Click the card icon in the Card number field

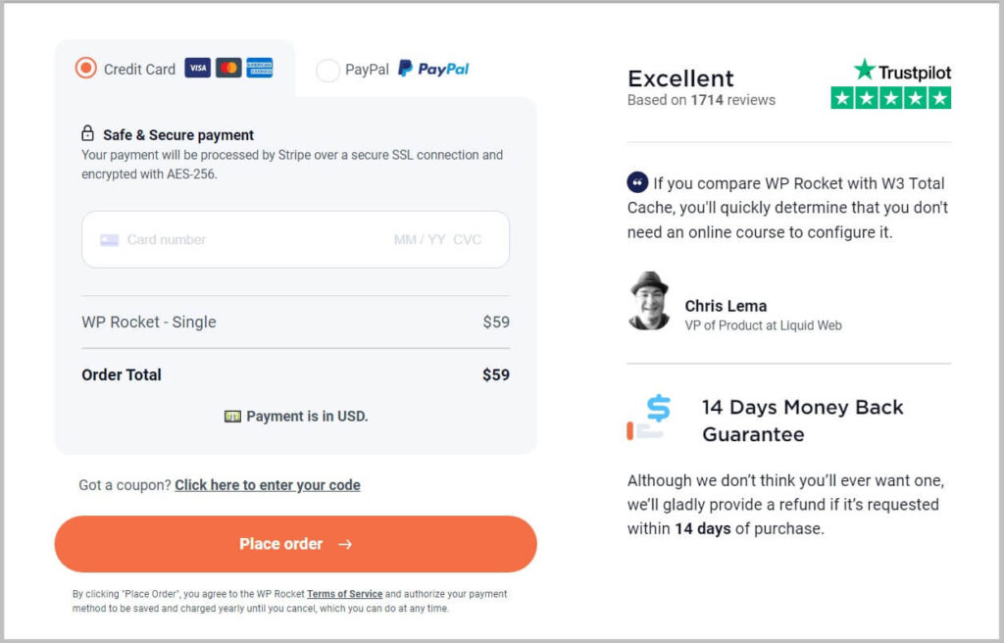click(109, 239)
